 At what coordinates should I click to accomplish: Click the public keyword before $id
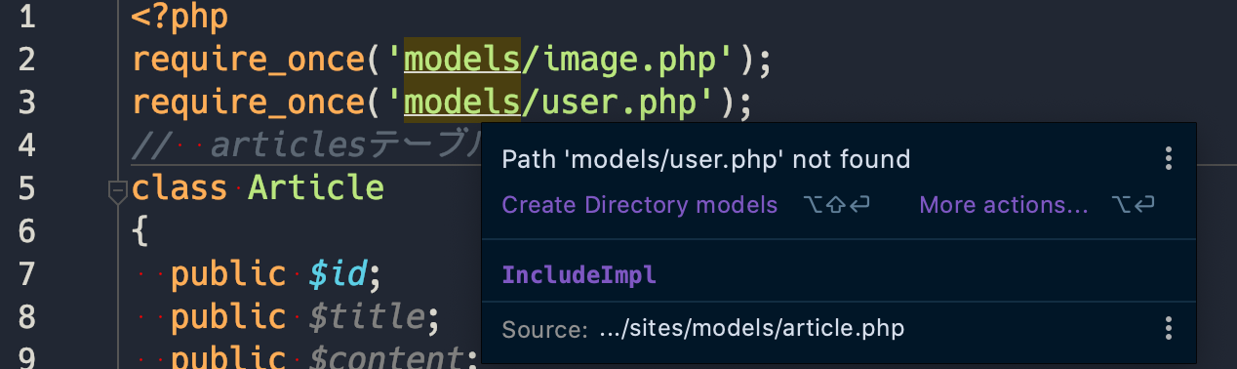[228, 275]
